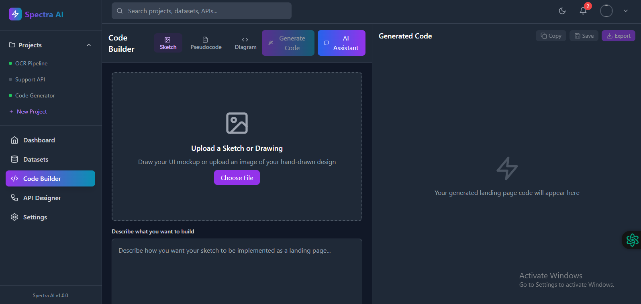641x304 pixels.
Task: Click the red notification badge showing 2
Action: pyautogui.click(x=588, y=6)
